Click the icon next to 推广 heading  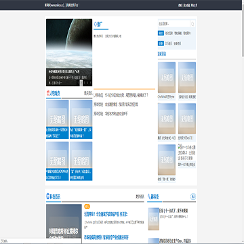tap(95, 24)
